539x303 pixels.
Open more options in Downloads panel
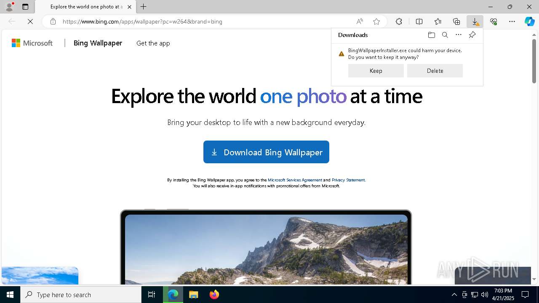(459, 35)
